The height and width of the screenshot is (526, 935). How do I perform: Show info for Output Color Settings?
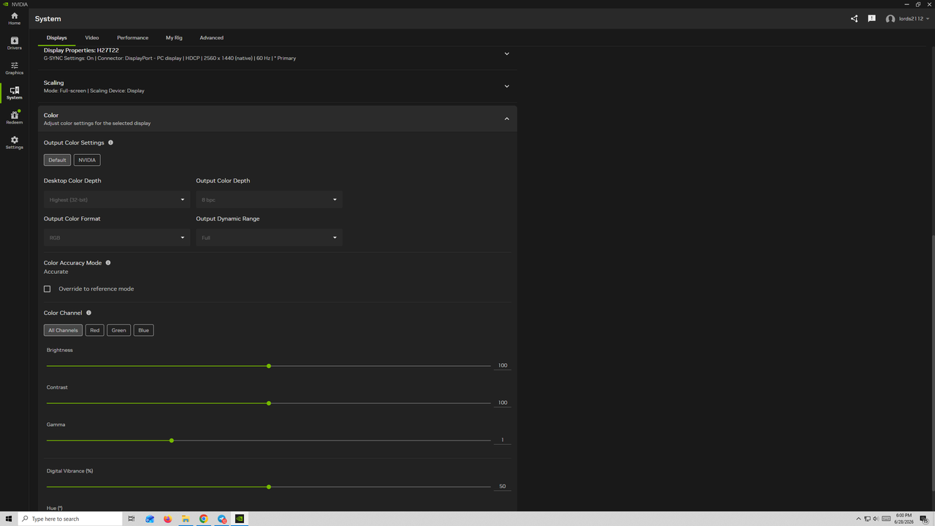point(110,142)
